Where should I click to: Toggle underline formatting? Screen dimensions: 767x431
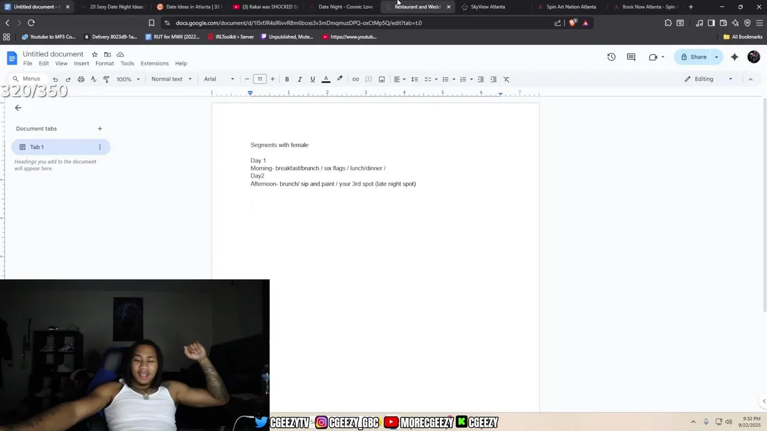click(312, 79)
